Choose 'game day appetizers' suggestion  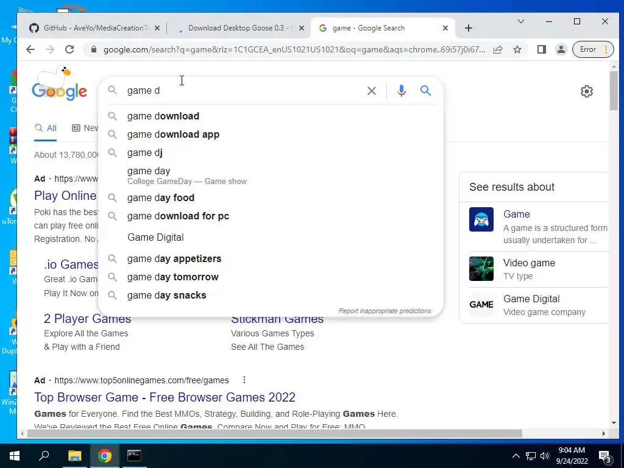point(271,258)
